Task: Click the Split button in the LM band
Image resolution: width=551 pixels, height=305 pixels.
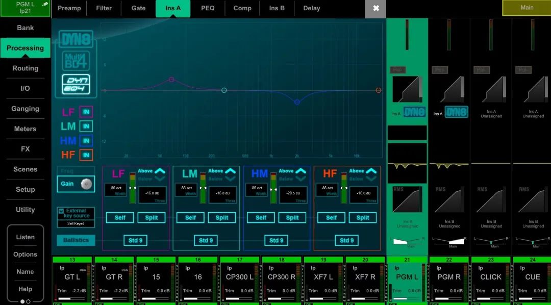Action: pyautogui.click(x=222, y=218)
